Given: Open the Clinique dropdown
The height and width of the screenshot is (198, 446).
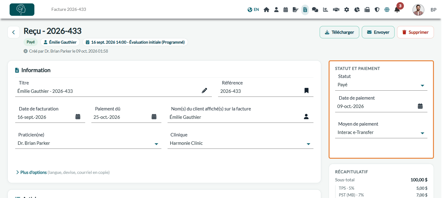Looking at the screenshot, I should (240, 143).
